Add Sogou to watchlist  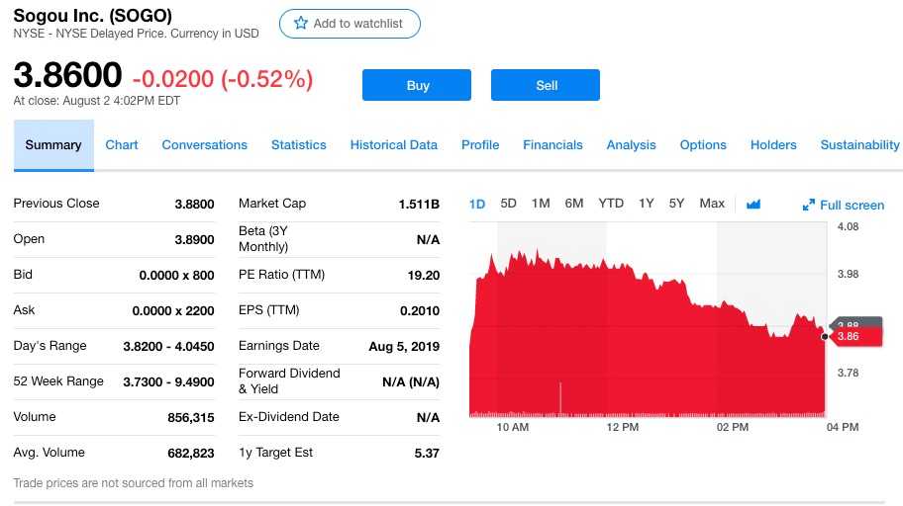click(x=350, y=24)
